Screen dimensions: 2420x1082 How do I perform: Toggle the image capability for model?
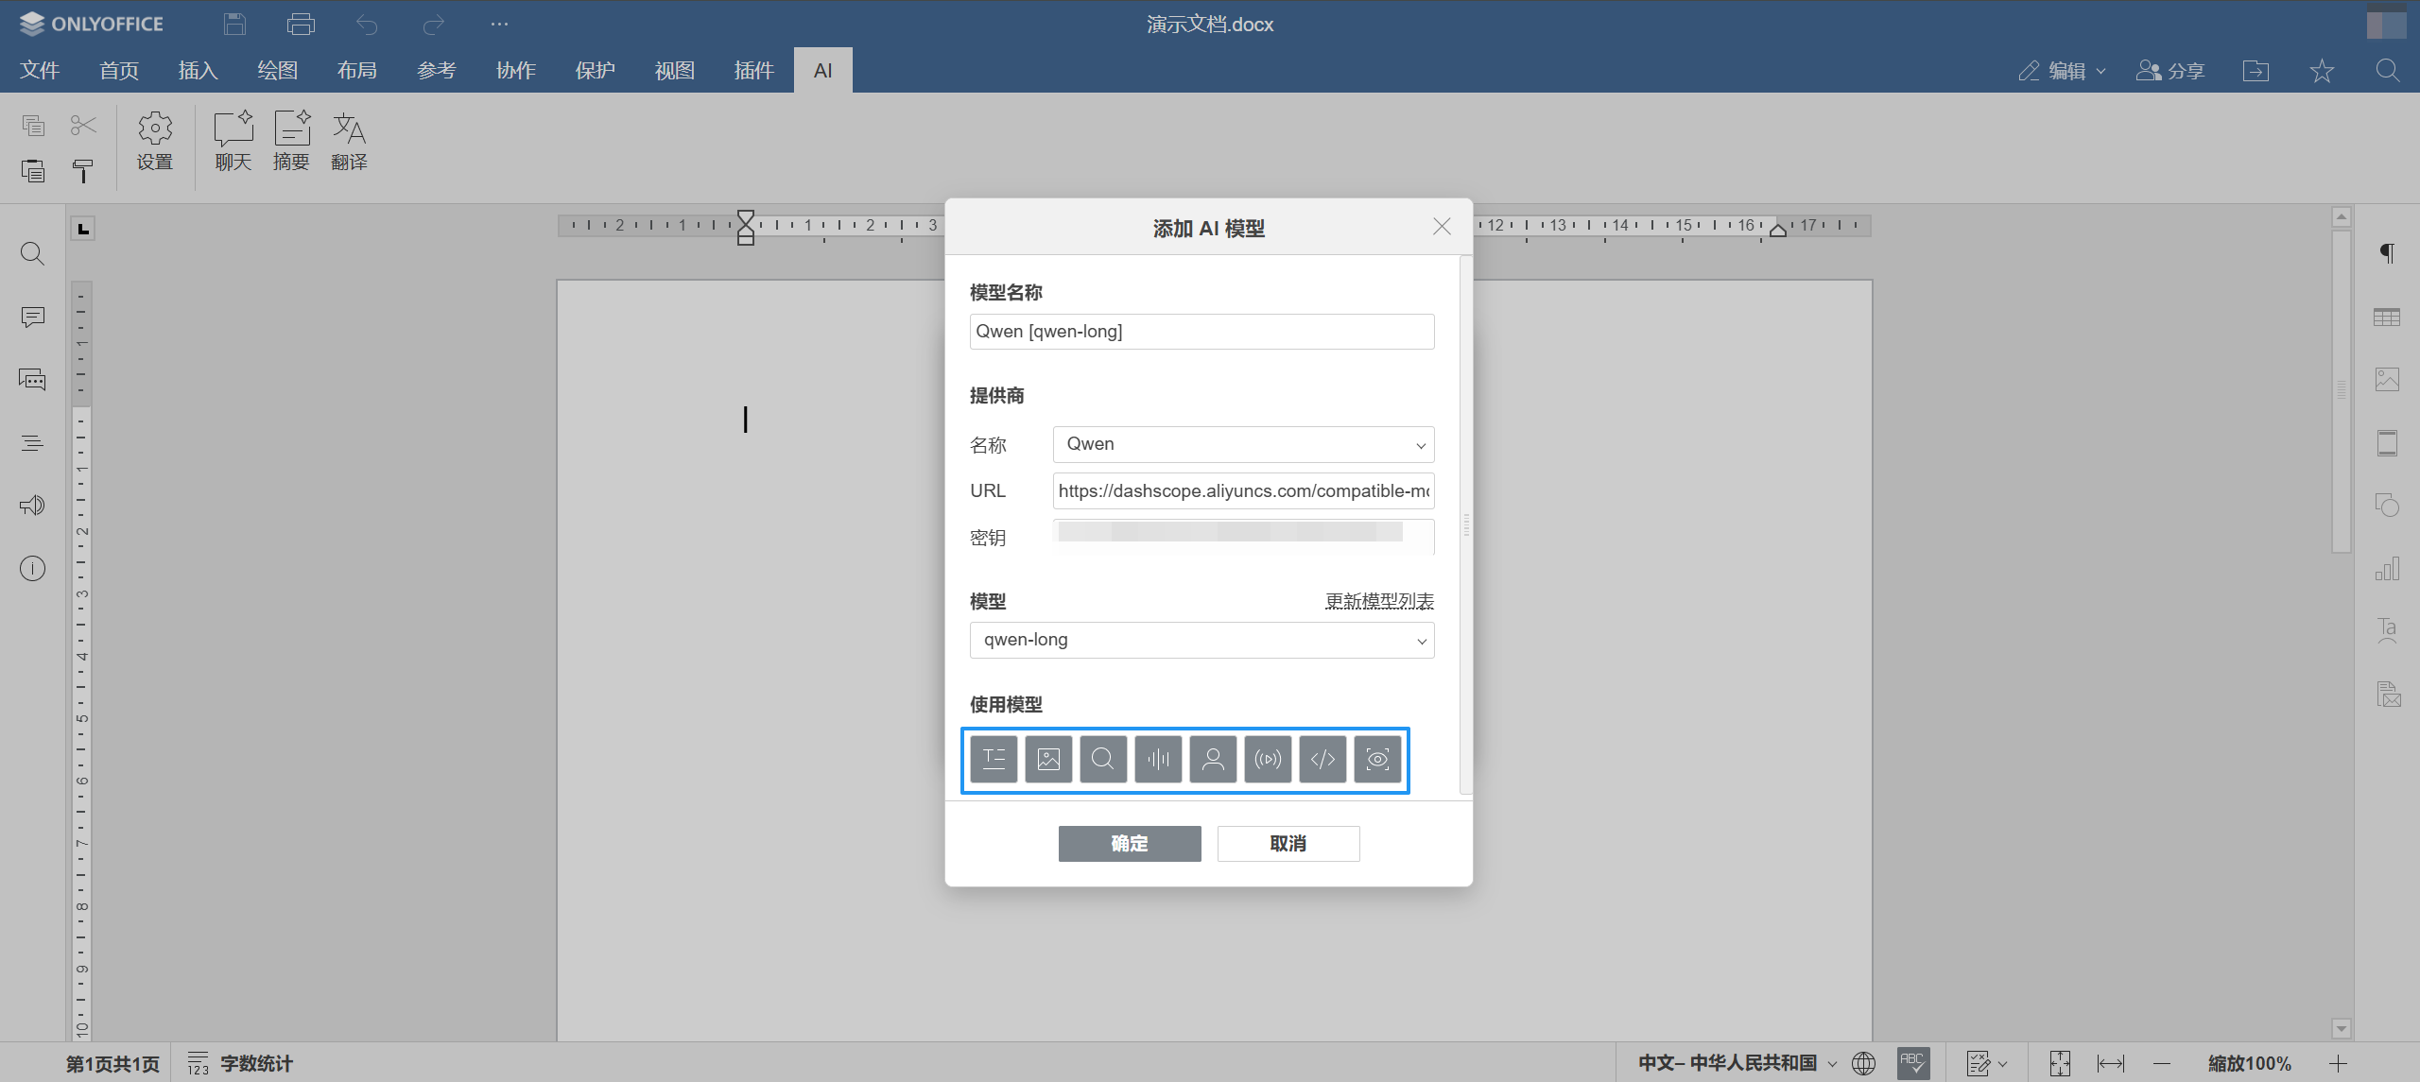(1048, 759)
